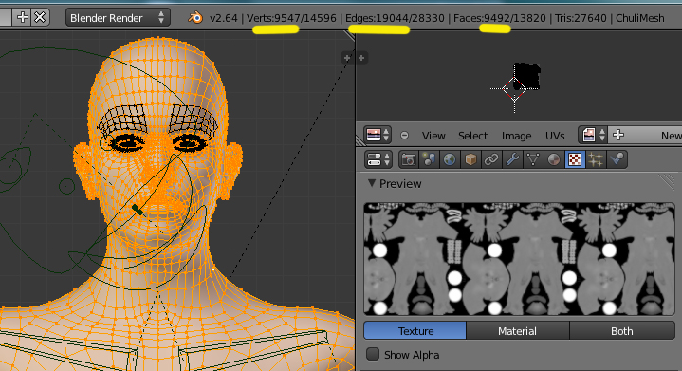The width and height of the screenshot is (682, 371).
Task: Switch to the Scene properties tab
Action: (x=429, y=159)
